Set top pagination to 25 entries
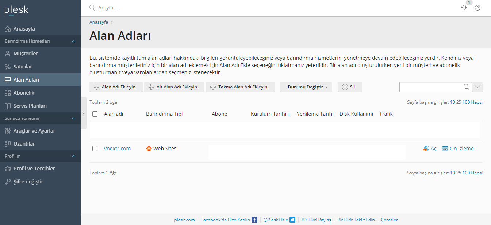This screenshot has height=225, width=491. 459,102
